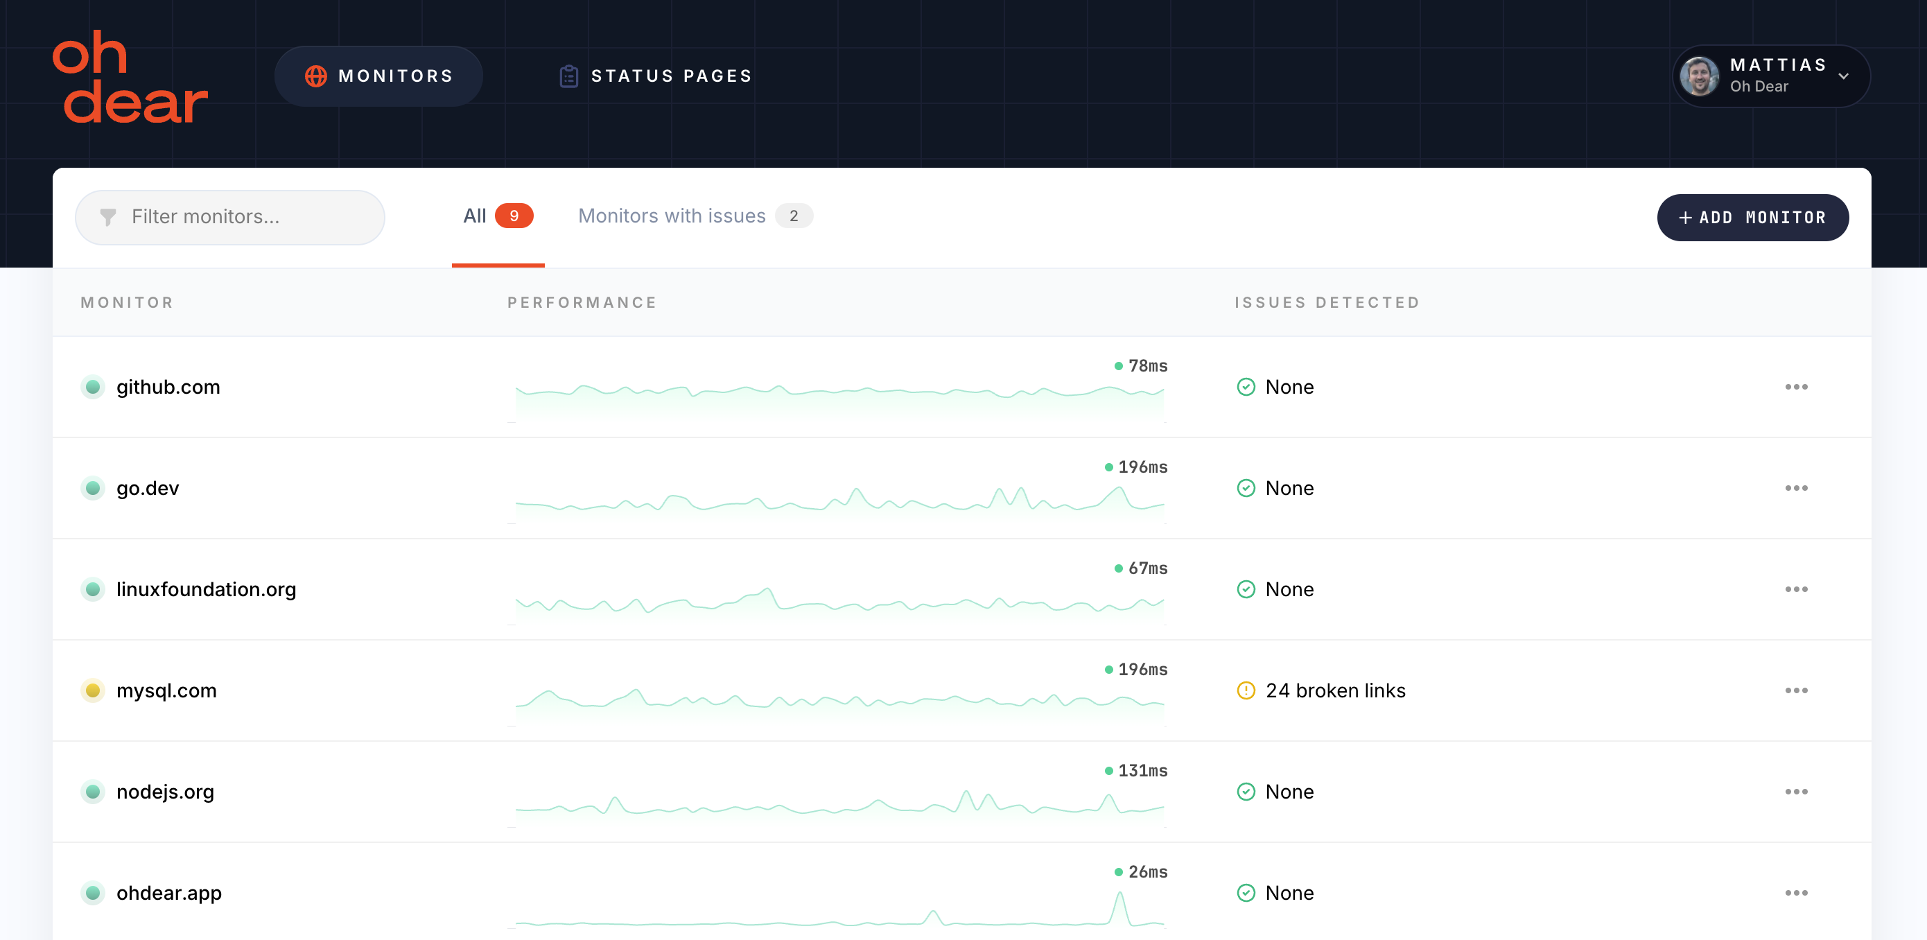Click the Performance column header
Screen dimensions: 1927x940
pyautogui.click(x=582, y=302)
